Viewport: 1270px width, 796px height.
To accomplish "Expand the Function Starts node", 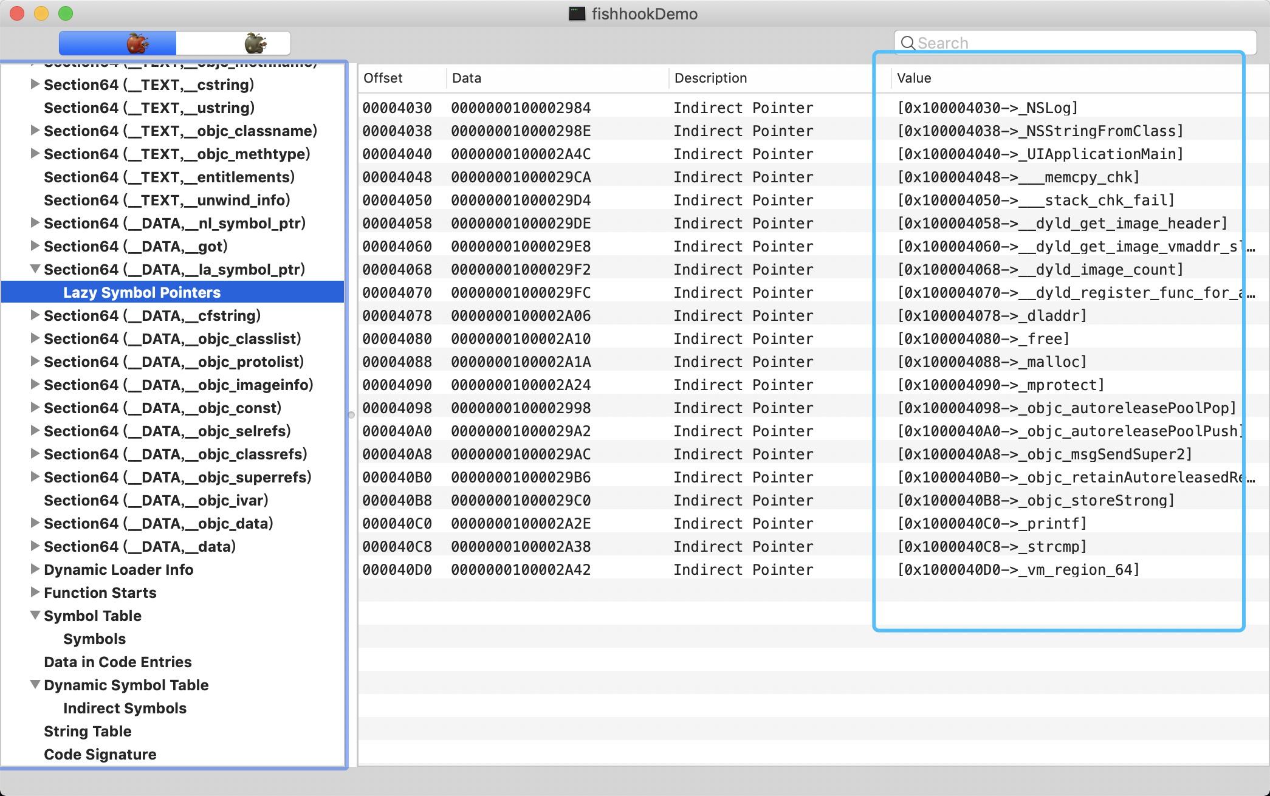I will (35, 592).
